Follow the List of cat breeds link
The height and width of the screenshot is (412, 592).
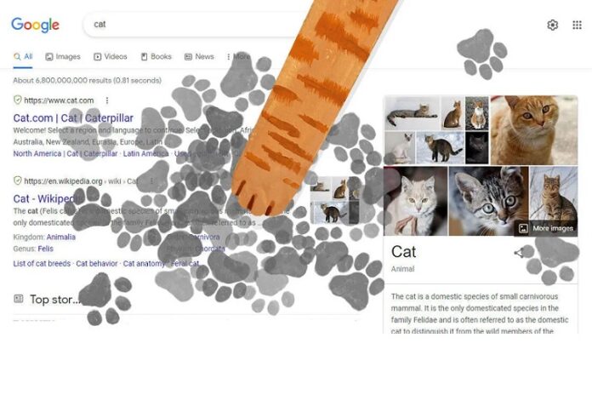tap(42, 263)
